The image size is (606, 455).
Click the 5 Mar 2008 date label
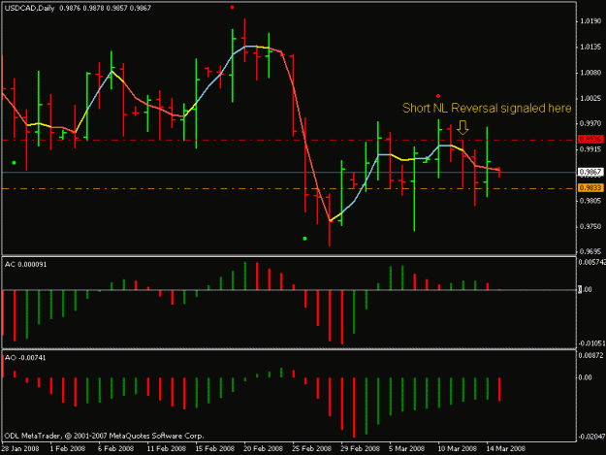coord(407,448)
